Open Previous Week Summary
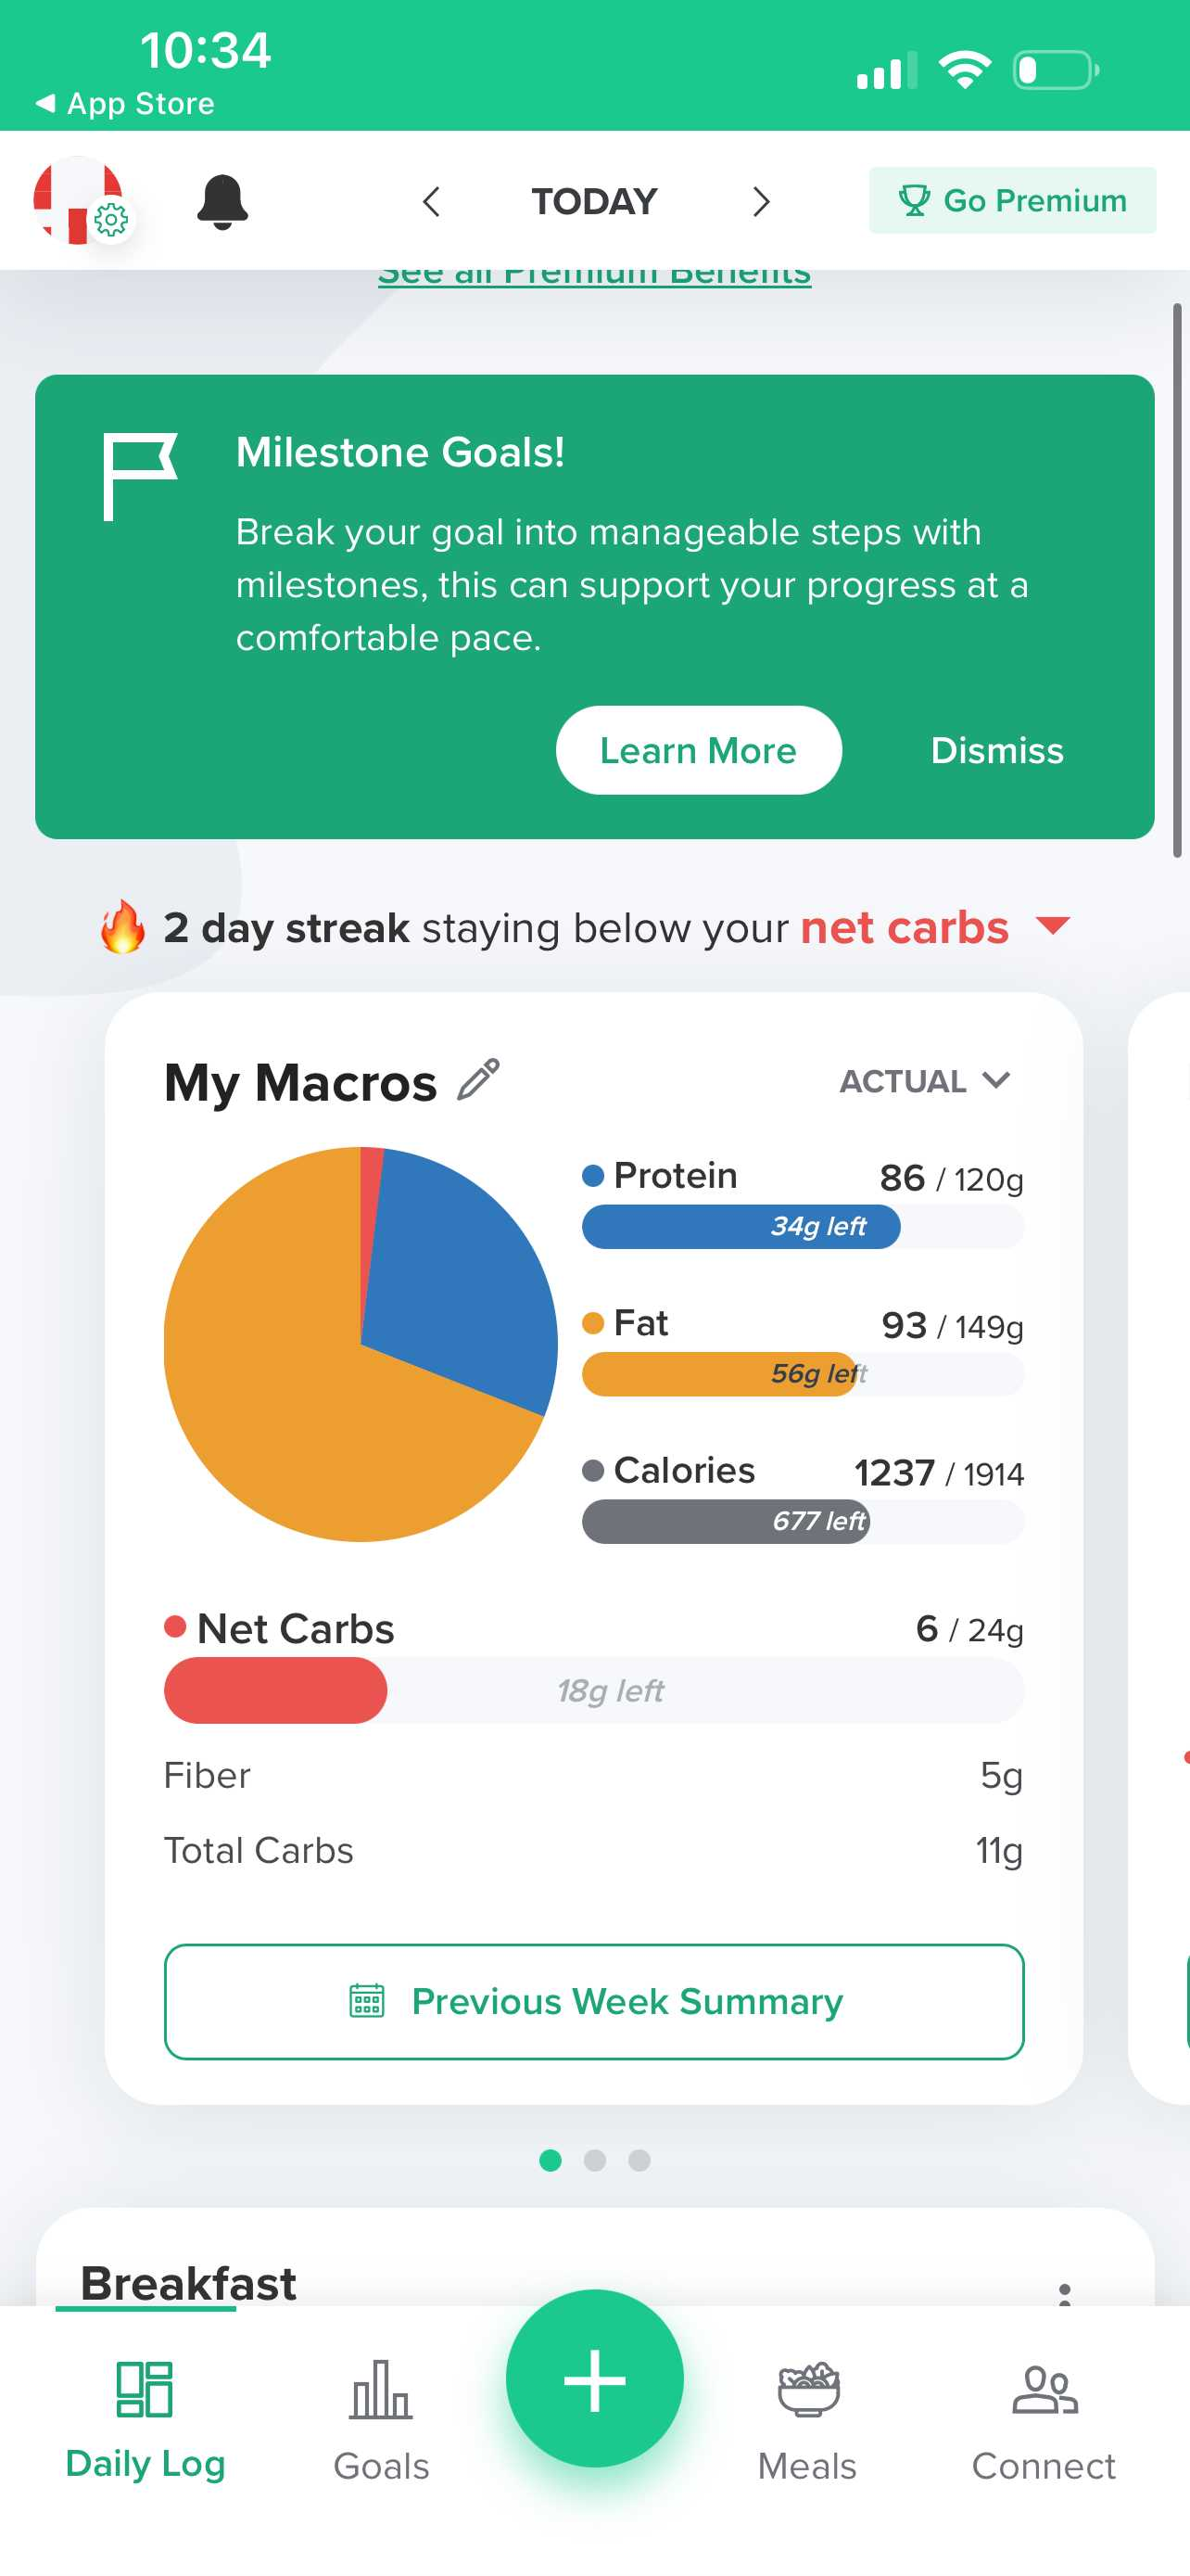 point(594,2001)
